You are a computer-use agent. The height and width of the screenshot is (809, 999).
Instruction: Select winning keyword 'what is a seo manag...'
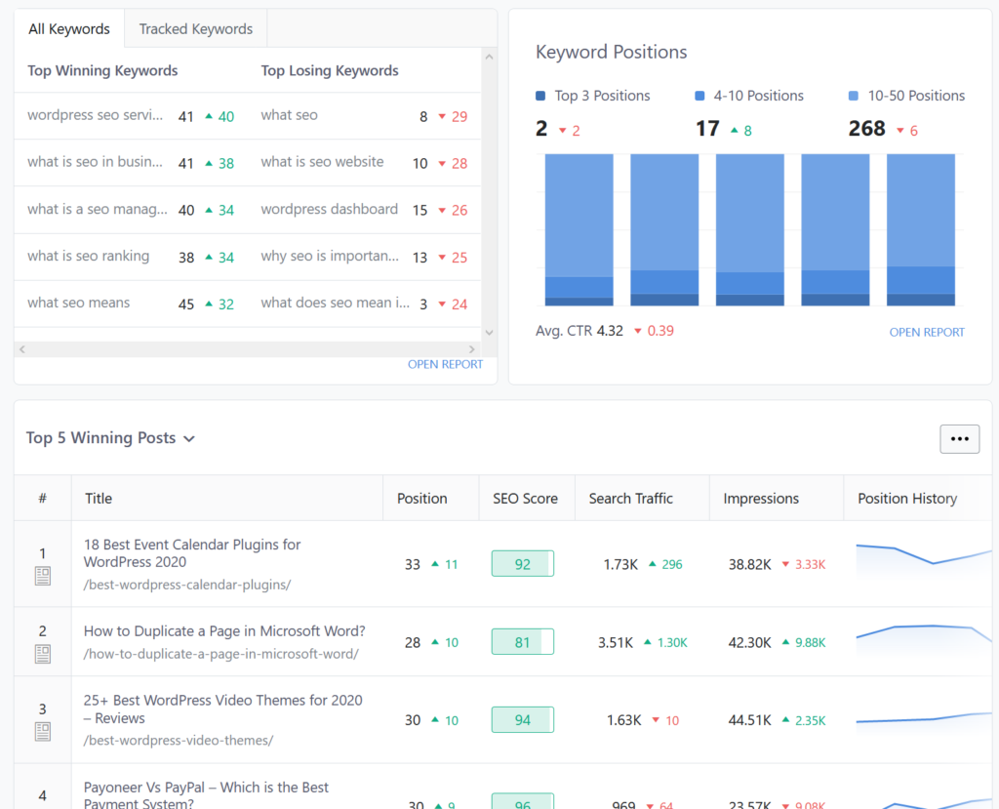click(98, 209)
